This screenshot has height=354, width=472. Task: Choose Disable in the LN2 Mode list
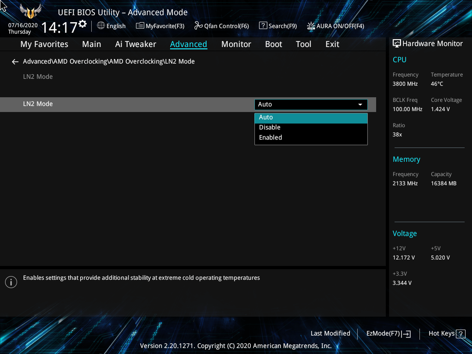tap(311, 127)
